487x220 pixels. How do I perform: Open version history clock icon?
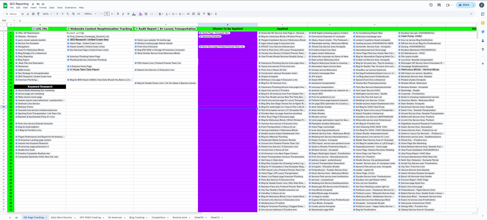(431, 5)
